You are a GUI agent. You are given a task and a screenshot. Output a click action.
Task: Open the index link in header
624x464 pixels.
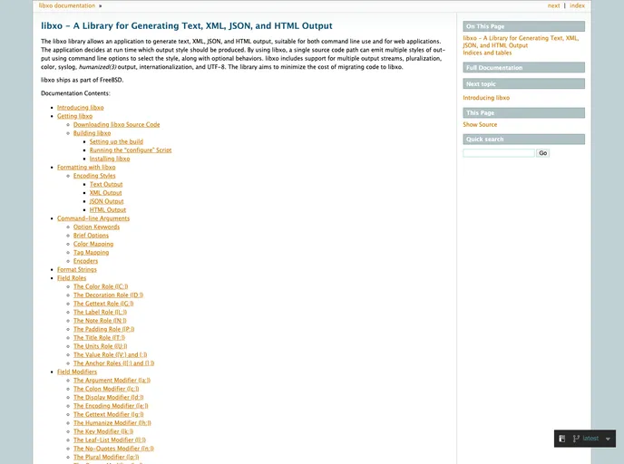pyautogui.click(x=577, y=5)
